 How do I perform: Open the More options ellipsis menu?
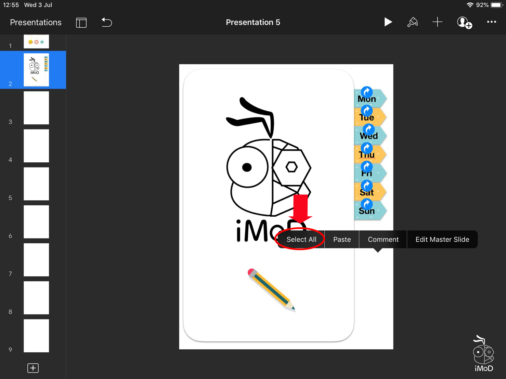click(x=491, y=22)
